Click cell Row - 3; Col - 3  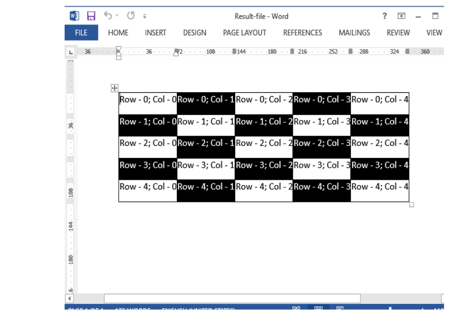click(x=322, y=169)
